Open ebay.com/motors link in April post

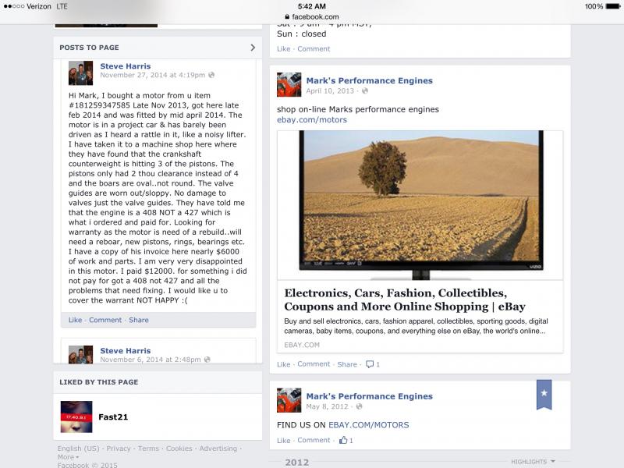point(312,120)
